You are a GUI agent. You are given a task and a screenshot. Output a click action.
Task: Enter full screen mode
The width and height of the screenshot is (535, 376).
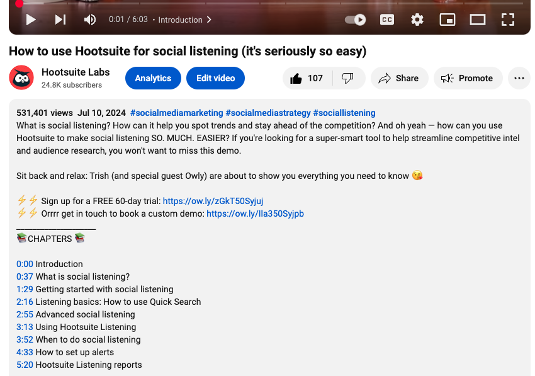(508, 20)
